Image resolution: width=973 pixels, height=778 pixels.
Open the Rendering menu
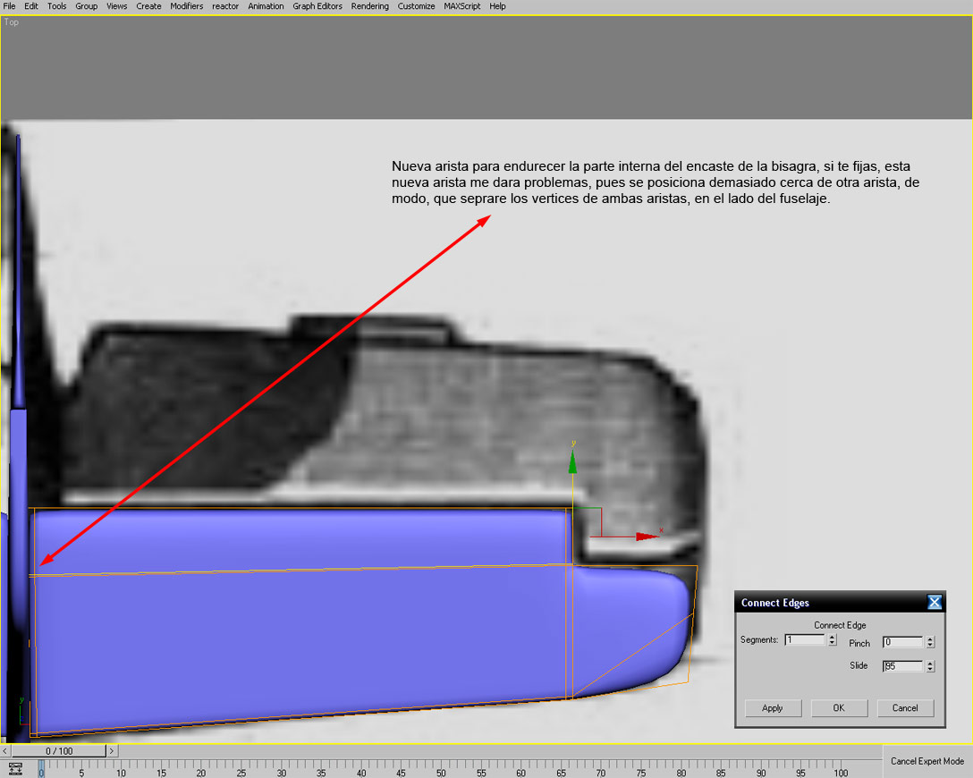pos(370,6)
